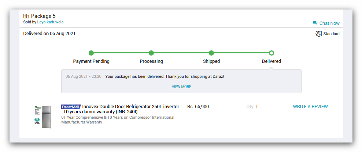Select the Delivered step circle

click(x=271, y=53)
